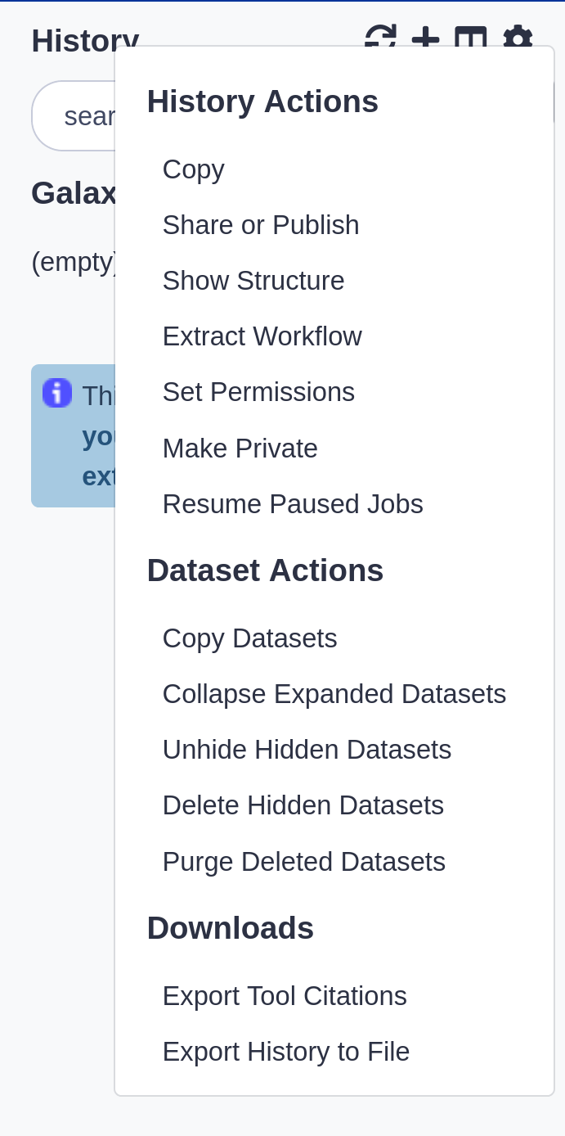
Task: Open the view all histories columns icon
Action: (x=471, y=36)
